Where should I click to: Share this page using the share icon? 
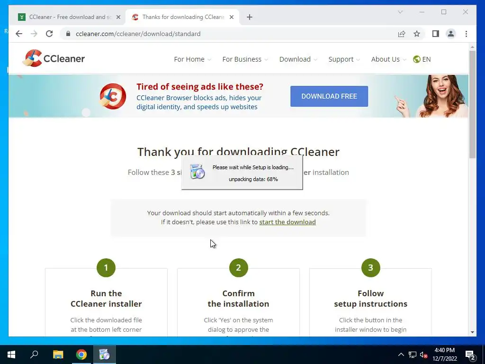pyautogui.click(x=402, y=34)
